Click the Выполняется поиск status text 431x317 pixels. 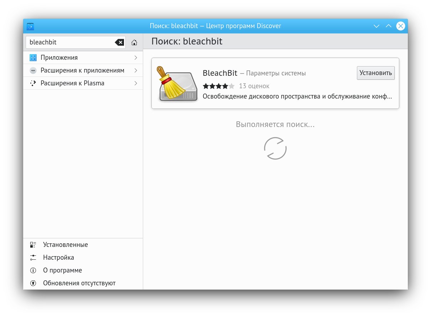click(275, 125)
